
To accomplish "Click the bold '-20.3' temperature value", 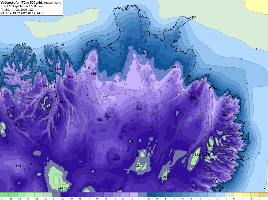I will (192, 98).
